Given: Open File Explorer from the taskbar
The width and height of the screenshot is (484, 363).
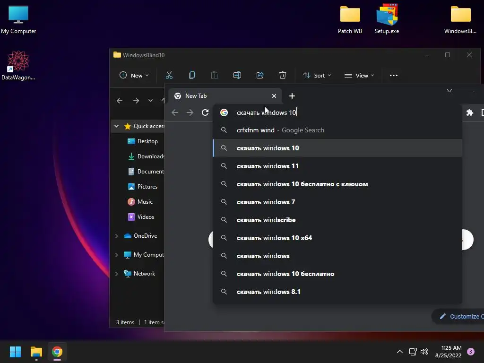Looking at the screenshot, I should [36, 352].
